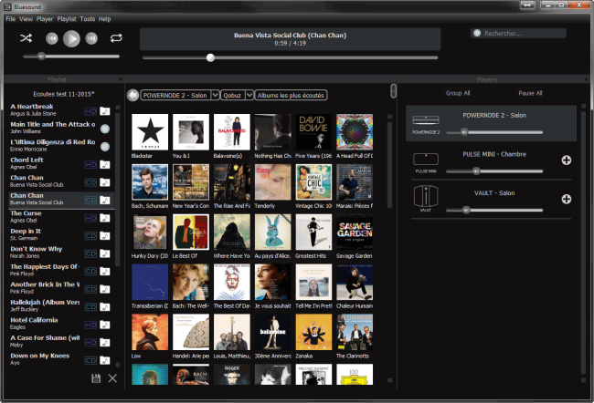Select the VAULT player icon
594x403 pixels.
coord(426,198)
